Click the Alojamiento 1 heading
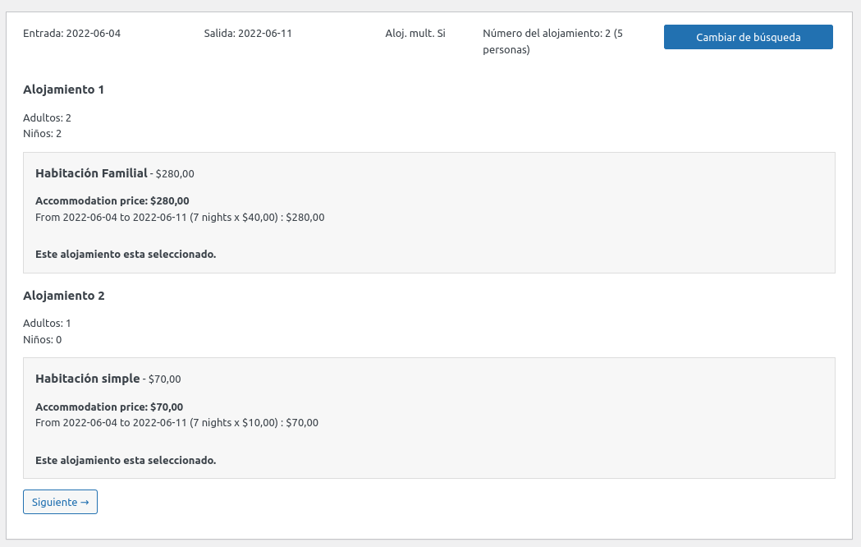The image size is (861, 547). click(65, 90)
